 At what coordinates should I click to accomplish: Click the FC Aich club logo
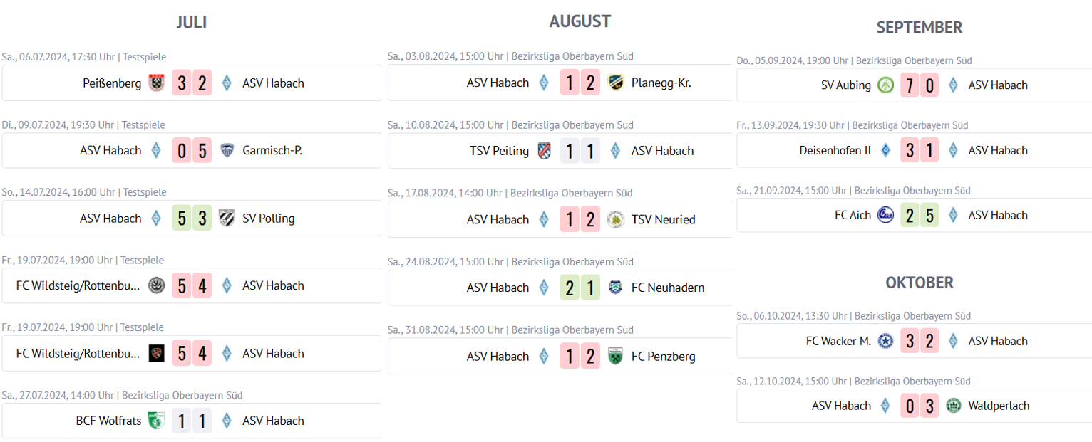pyautogui.click(x=885, y=215)
